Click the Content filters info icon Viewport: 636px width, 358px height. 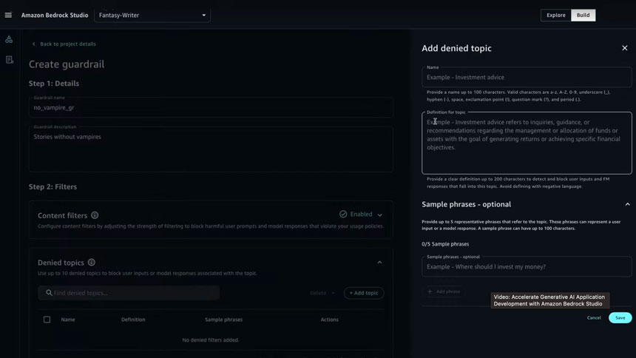[95, 215]
